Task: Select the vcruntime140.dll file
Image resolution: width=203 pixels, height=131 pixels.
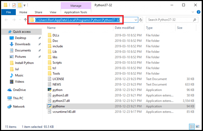Action: (64, 112)
